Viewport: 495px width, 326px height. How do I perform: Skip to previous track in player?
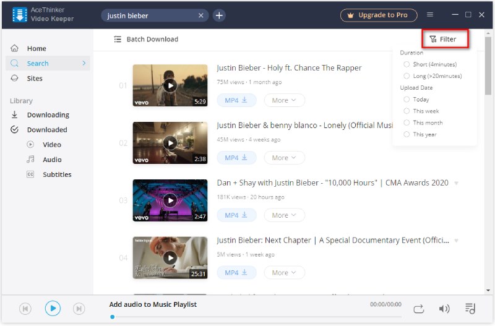(25, 308)
